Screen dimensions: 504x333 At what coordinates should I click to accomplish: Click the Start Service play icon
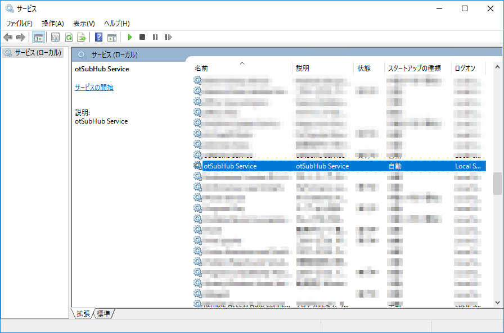point(129,37)
